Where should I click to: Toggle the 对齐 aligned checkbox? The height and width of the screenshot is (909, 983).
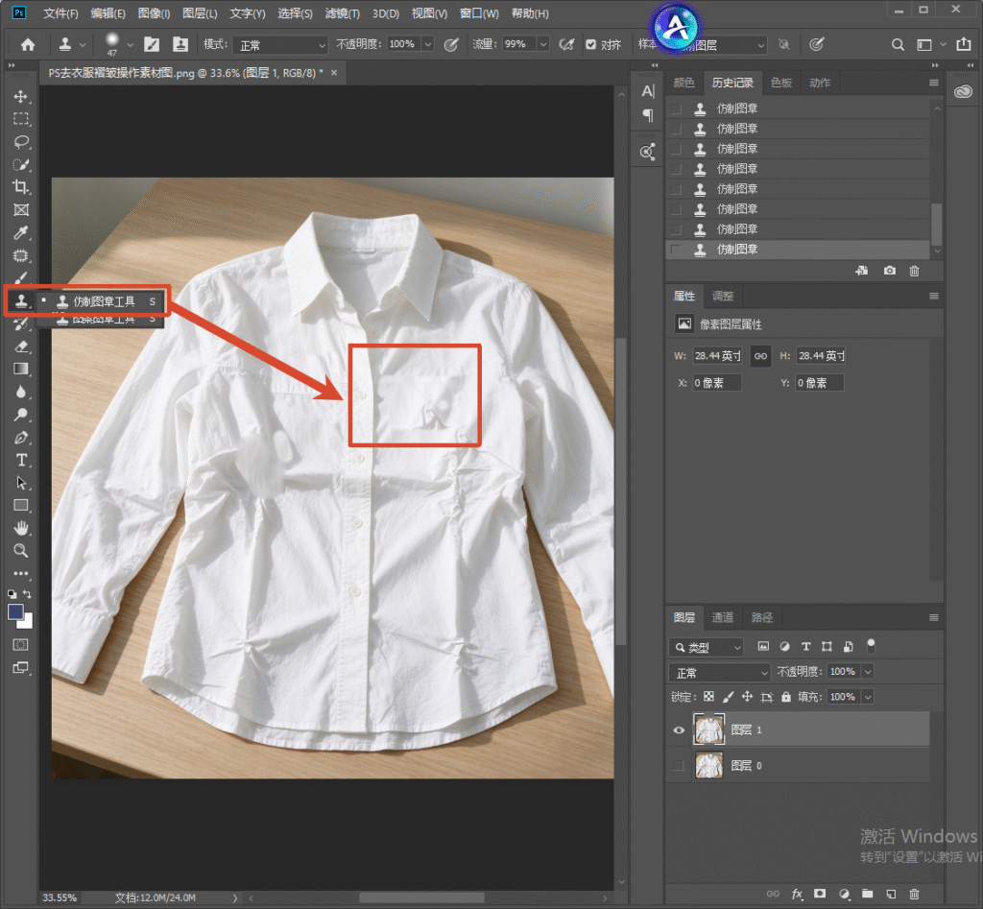[590, 44]
